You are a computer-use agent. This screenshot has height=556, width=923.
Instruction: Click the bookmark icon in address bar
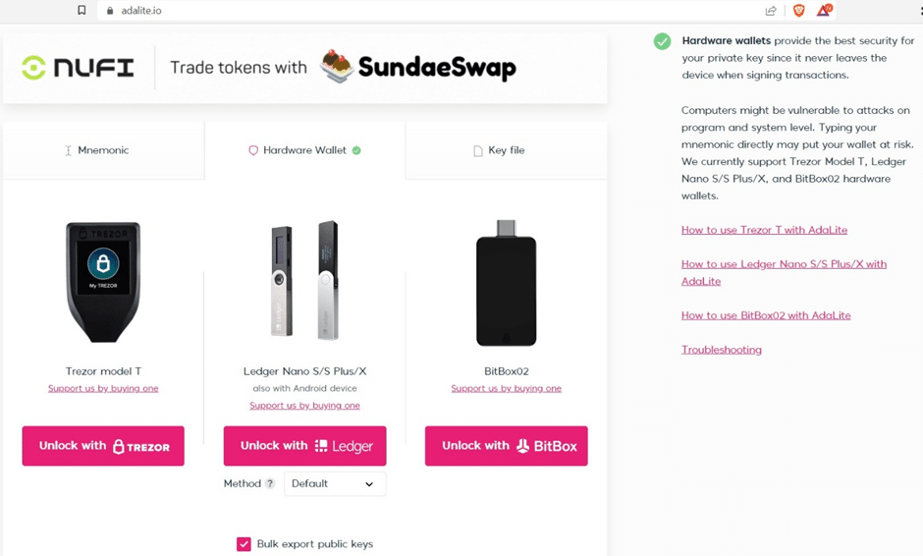[81, 11]
